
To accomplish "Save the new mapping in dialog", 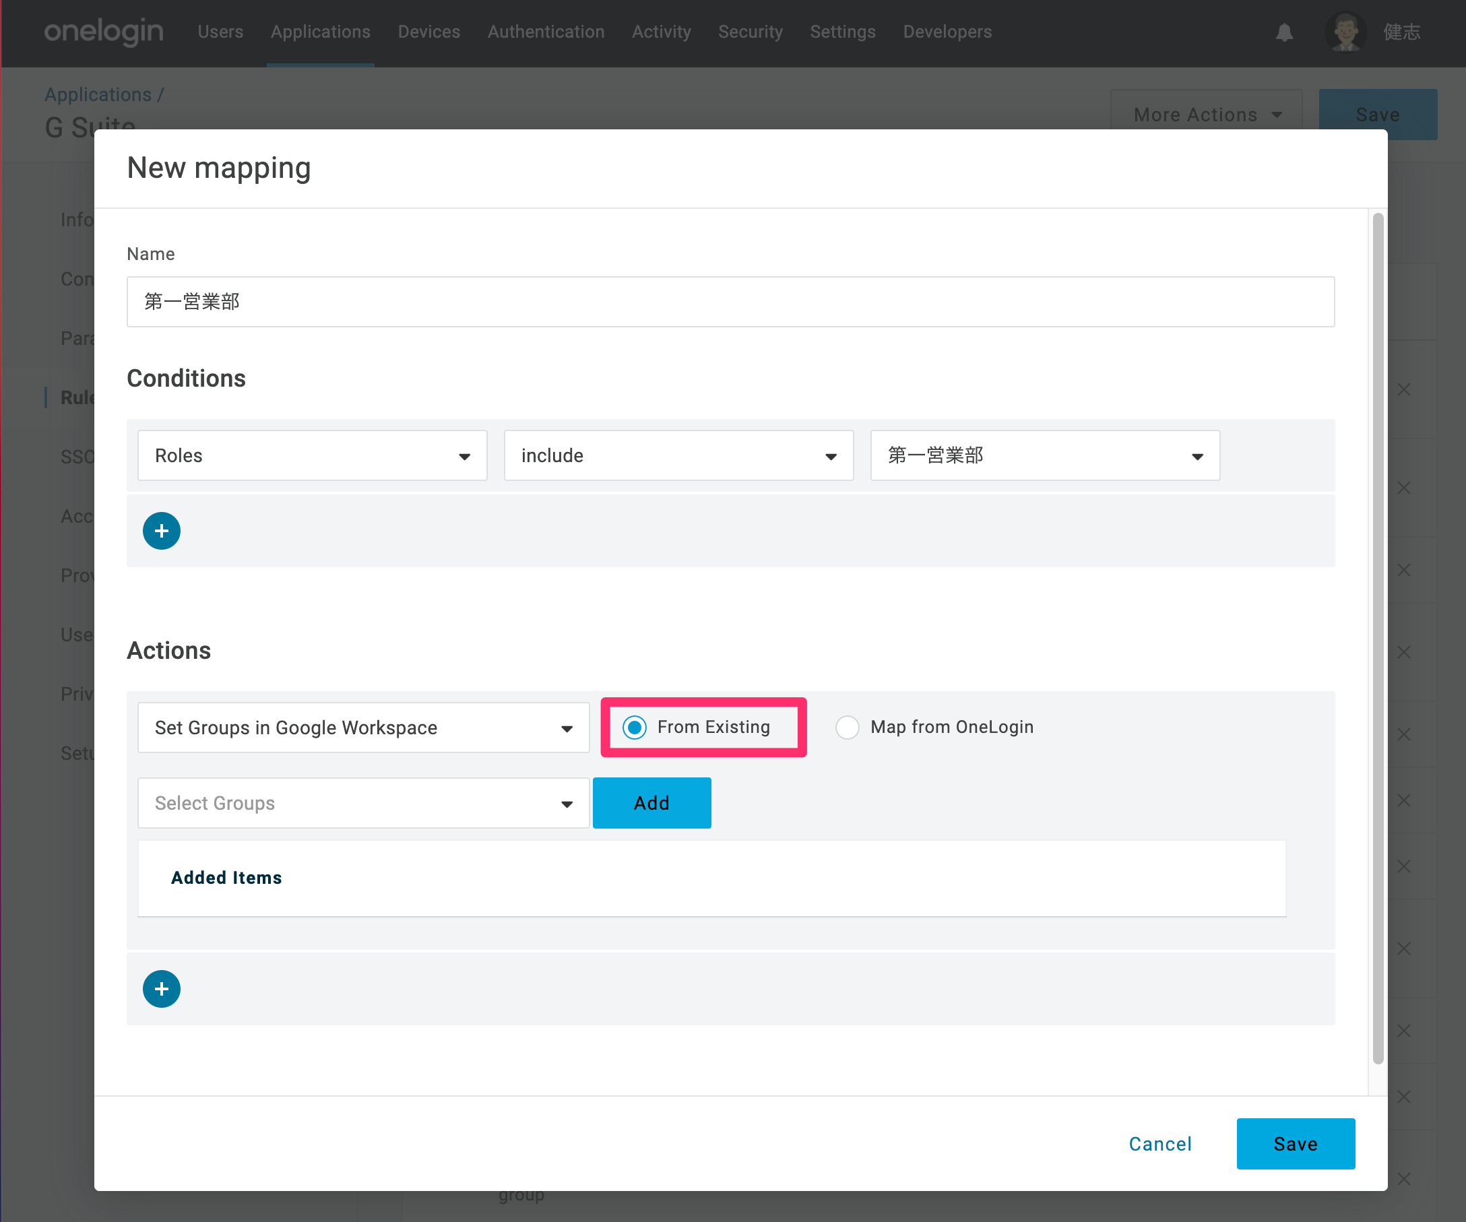I will pyautogui.click(x=1296, y=1144).
